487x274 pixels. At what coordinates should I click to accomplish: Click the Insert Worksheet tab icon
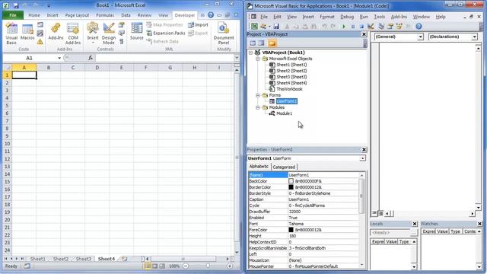click(124, 259)
